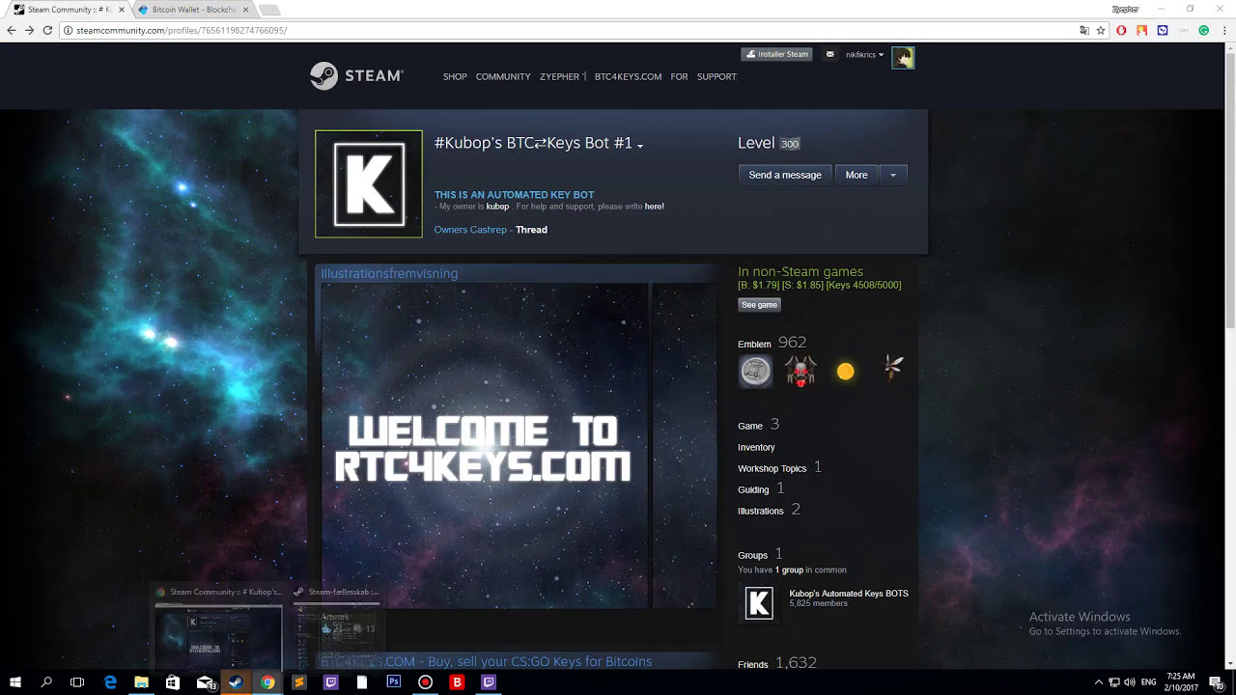This screenshot has height=695, width=1236.
Task: Open the Illustrations 2 link
Action: pos(769,510)
